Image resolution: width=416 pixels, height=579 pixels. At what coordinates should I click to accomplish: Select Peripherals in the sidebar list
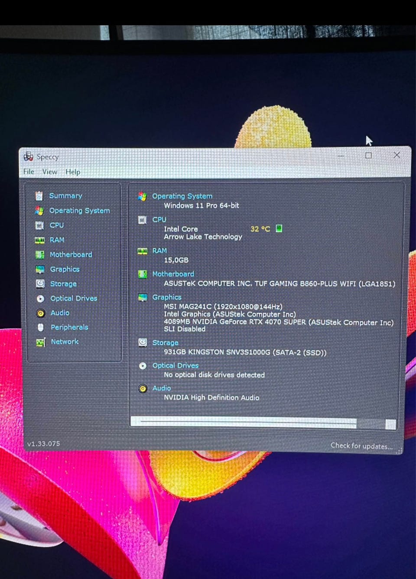click(69, 327)
